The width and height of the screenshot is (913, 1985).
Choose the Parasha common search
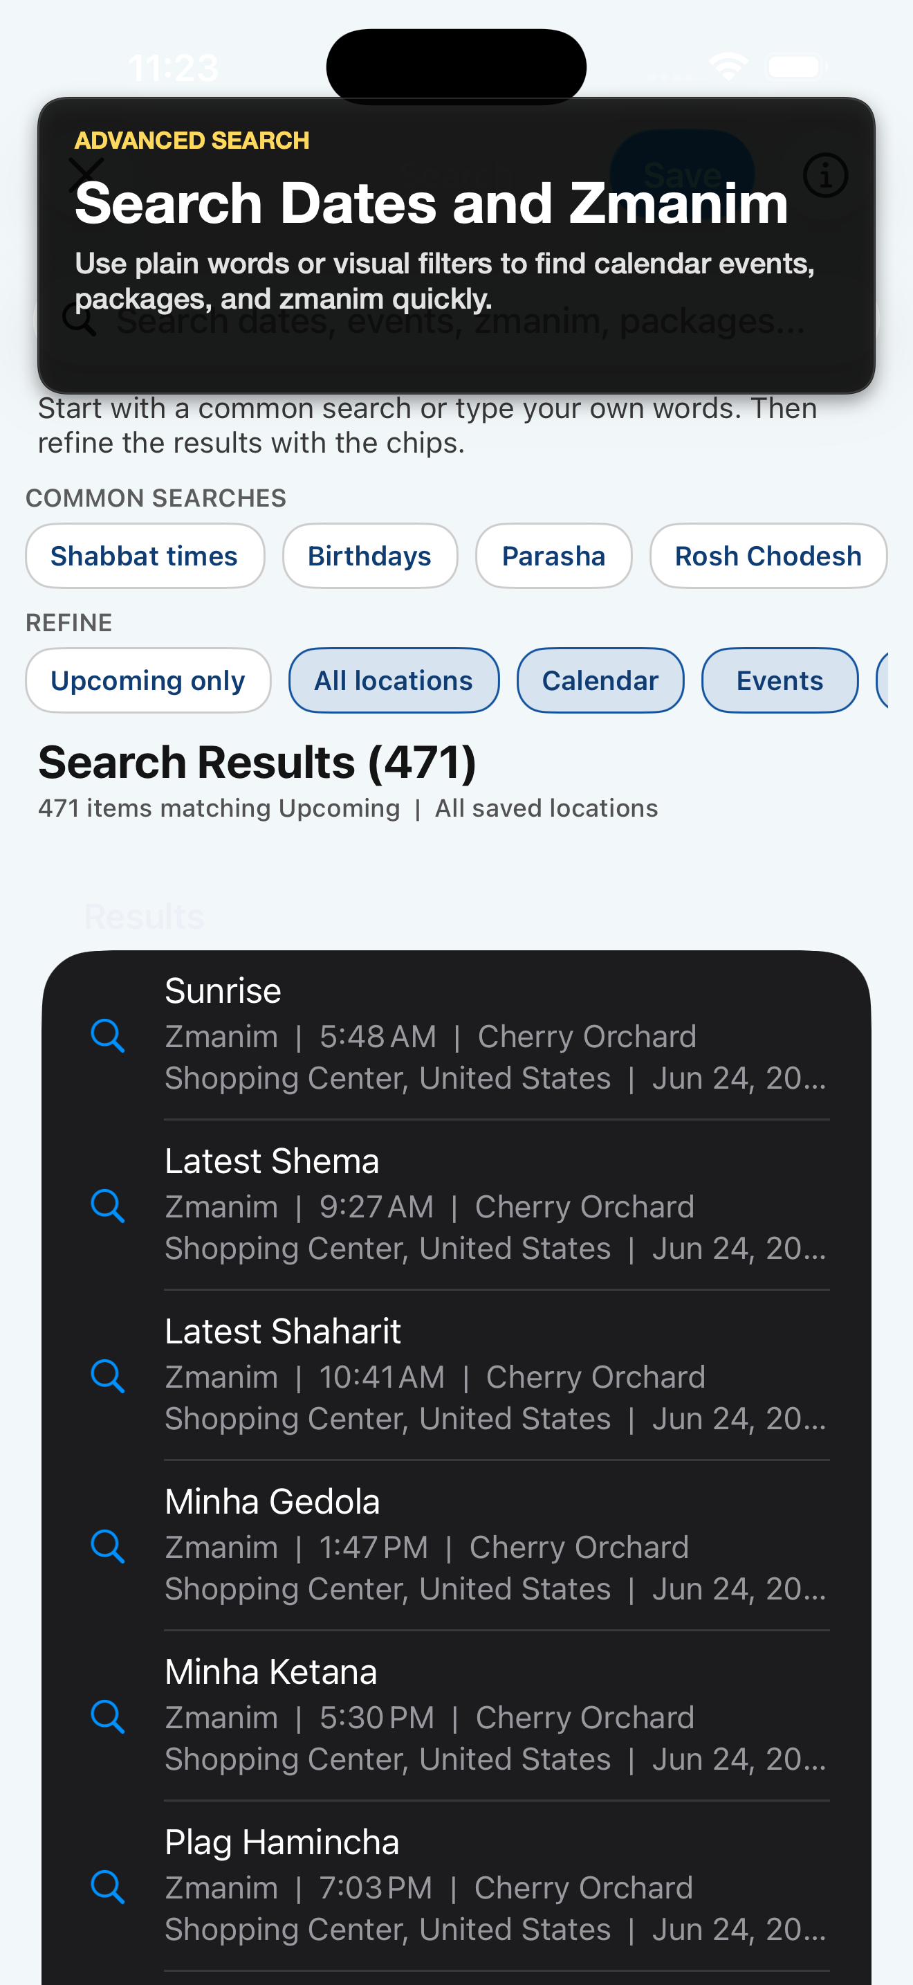(x=553, y=556)
